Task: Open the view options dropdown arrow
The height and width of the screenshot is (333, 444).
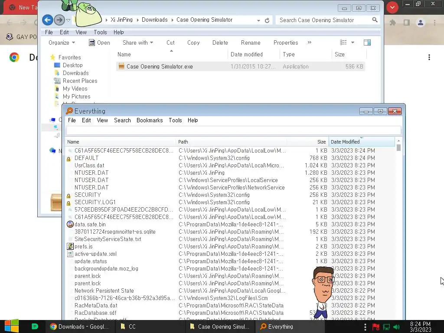Action: 353,42
